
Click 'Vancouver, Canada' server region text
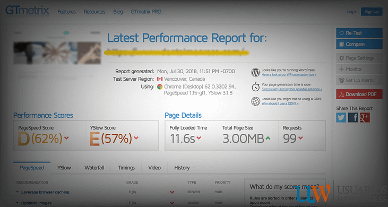click(x=184, y=79)
